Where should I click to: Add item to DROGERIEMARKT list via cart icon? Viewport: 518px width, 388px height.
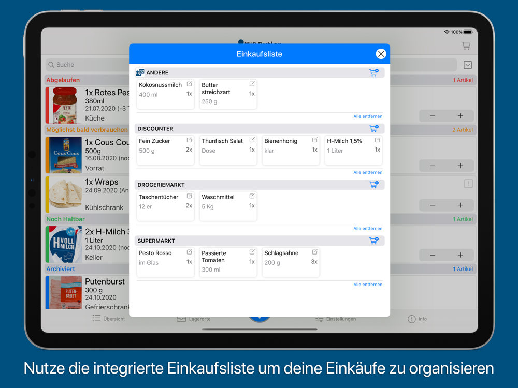pyautogui.click(x=373, y=185)
